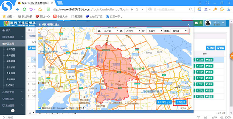233x119 pixels.
Task: Click the 保存区域 button
Action: click(181, 102)
